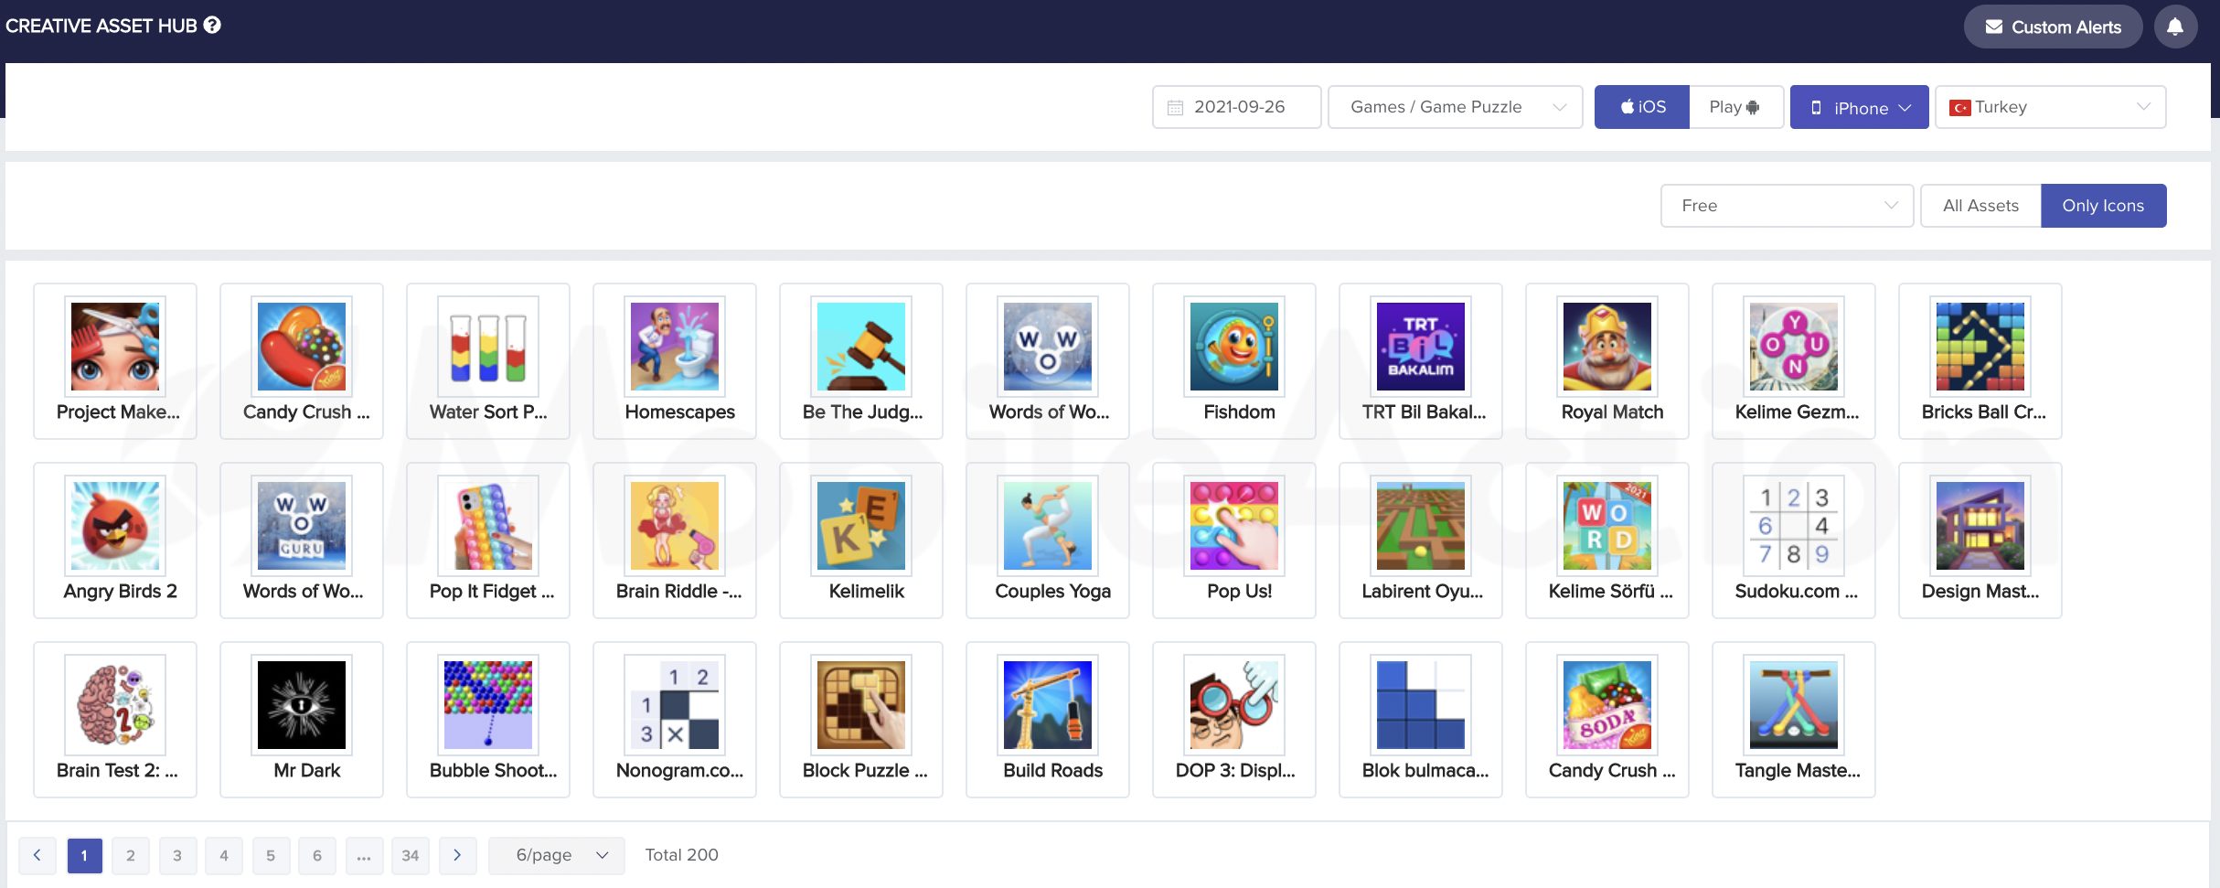This screenshot has width=2220, height=888.
Task: Select the Kelimelik tile icon
Action: [861, 526]
